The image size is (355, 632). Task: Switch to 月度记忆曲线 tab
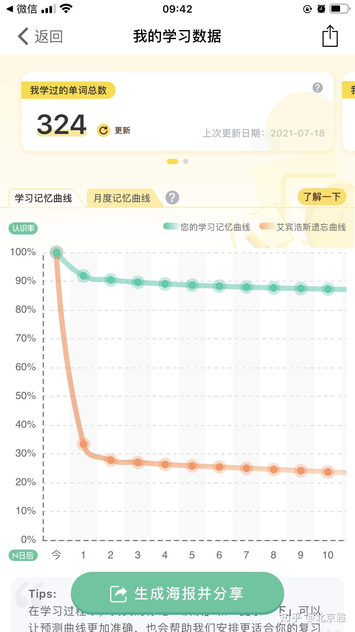pos(122,198)
